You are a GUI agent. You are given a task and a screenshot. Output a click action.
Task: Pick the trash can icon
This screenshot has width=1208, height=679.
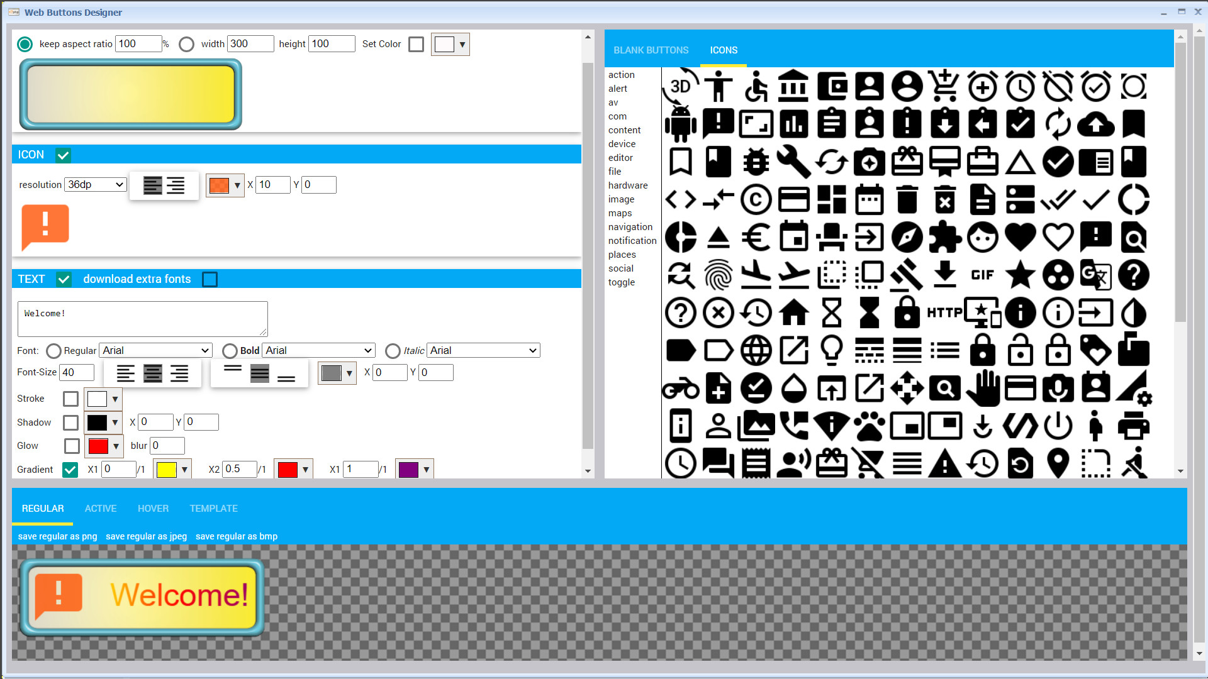pyautogui.click(x=907, y=199)
